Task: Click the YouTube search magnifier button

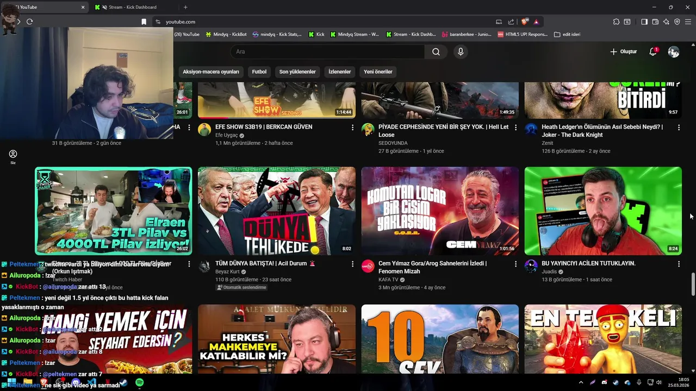Action: tap(436, 52)
